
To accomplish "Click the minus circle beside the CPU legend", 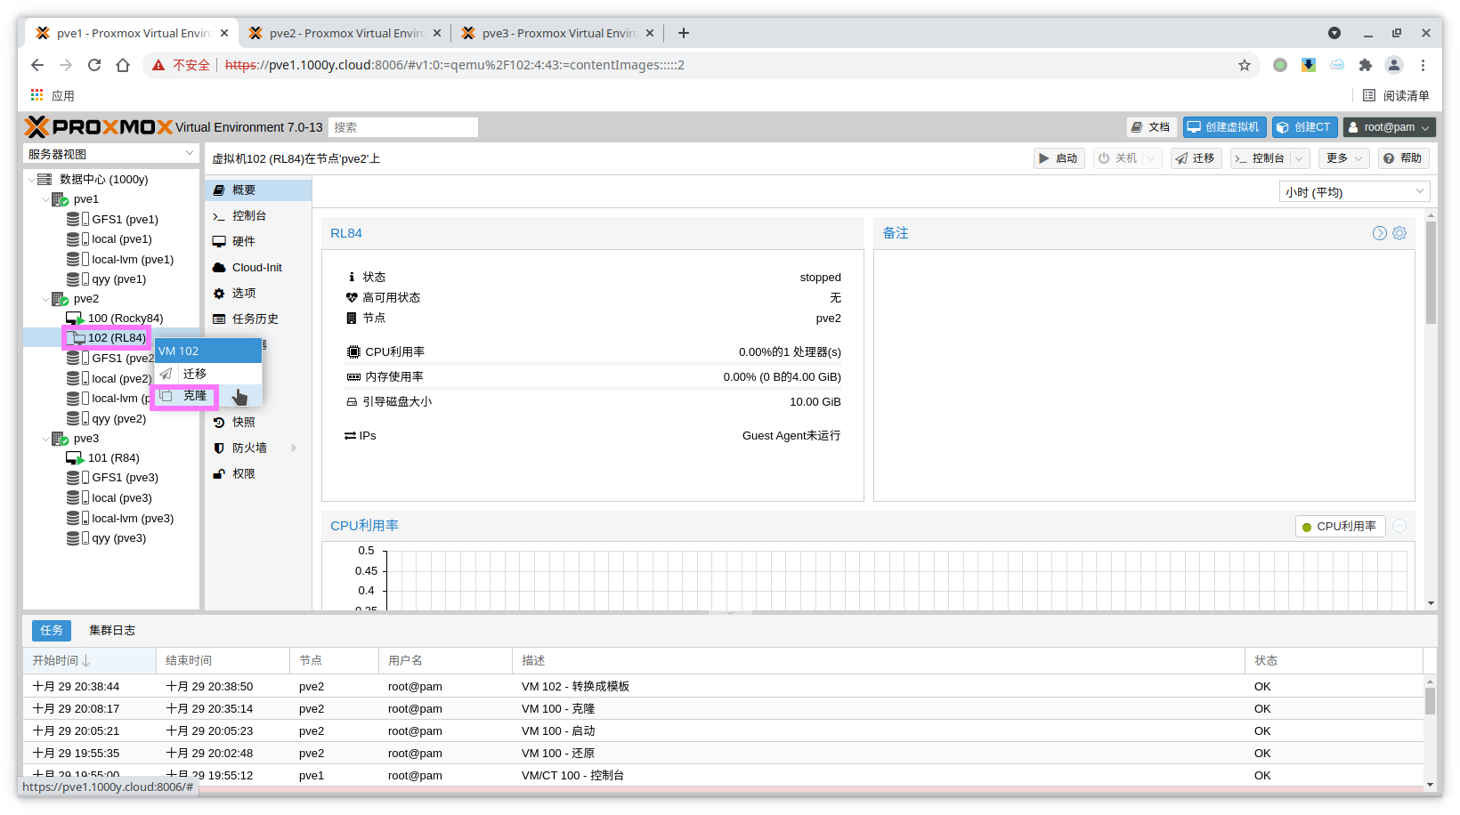I will point(1399,527).
